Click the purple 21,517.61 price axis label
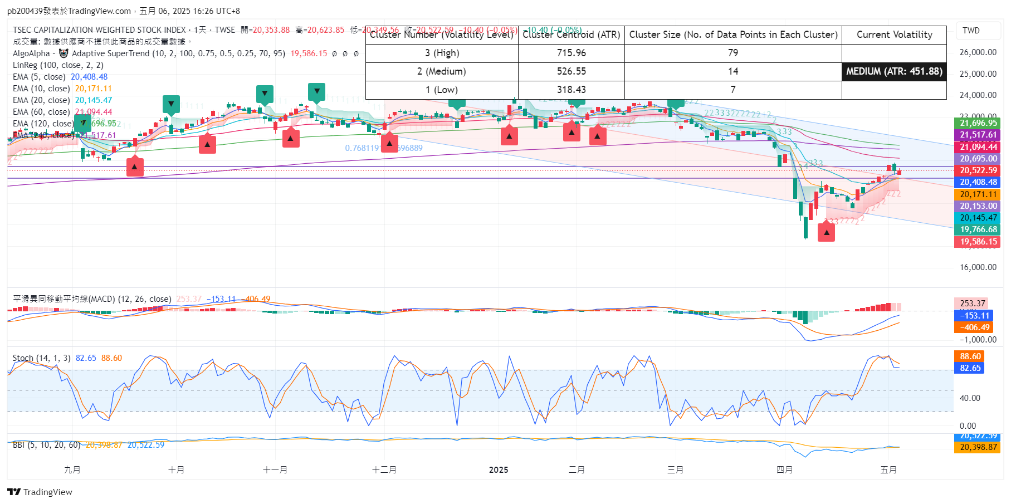Screen dimensions: 1011x504 click(978, 135)
